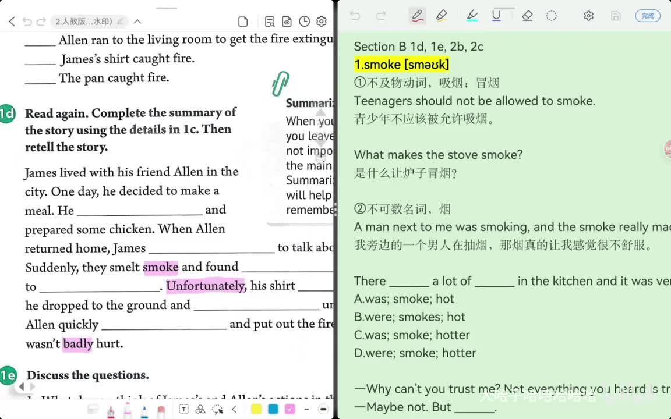Redo in the notes pane
Screen dimensions: 671x419
point(381,16)
